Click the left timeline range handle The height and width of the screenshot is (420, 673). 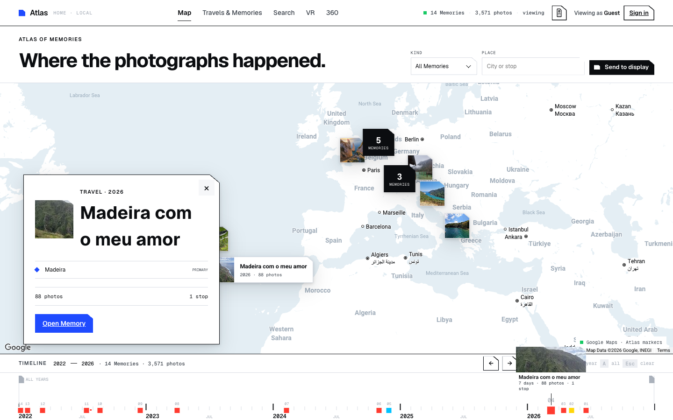[21, 379]
